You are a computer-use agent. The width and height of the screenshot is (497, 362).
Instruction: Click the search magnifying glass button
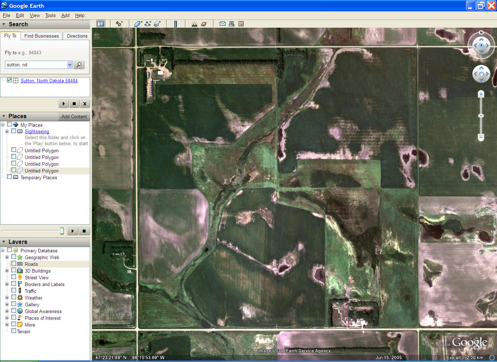coord(79,65)
